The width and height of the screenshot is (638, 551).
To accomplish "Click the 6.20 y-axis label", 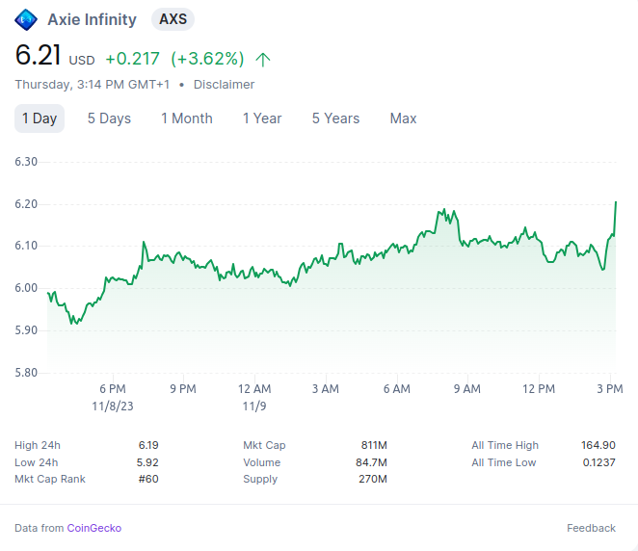I will pos(26,204).
